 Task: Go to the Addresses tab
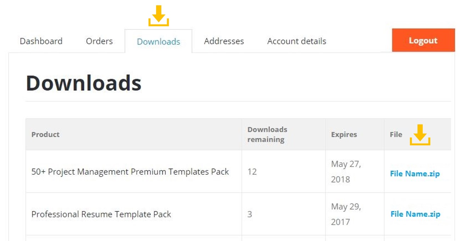tap(224, 41)
